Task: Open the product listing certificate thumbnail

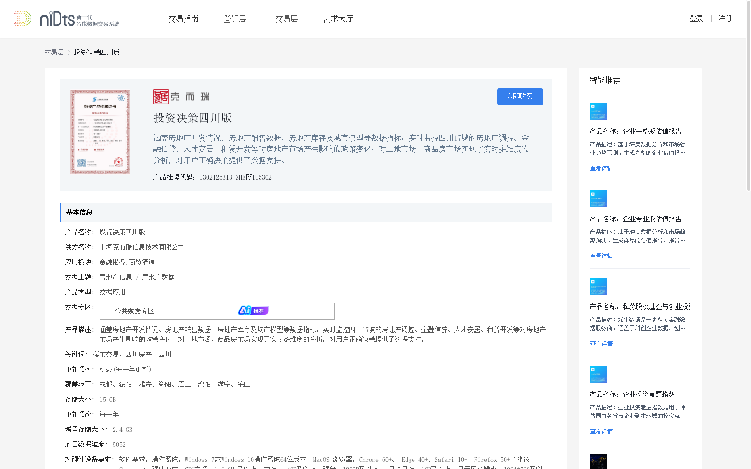Action: click(x=100, y=132)
